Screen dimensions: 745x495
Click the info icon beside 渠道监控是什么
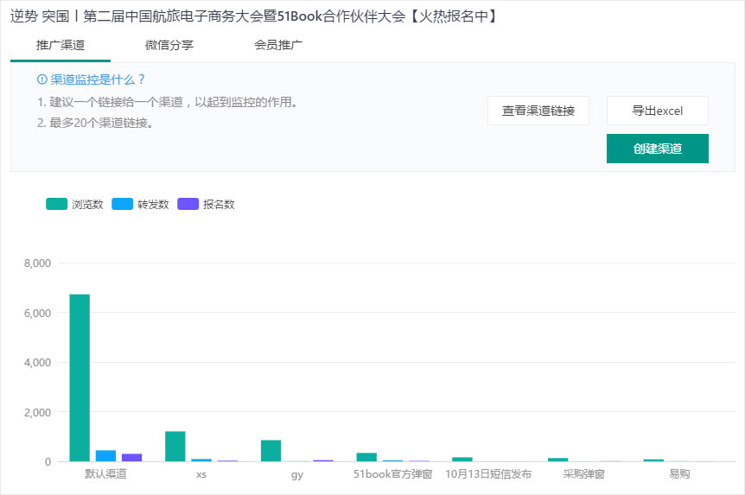point(41,79)
